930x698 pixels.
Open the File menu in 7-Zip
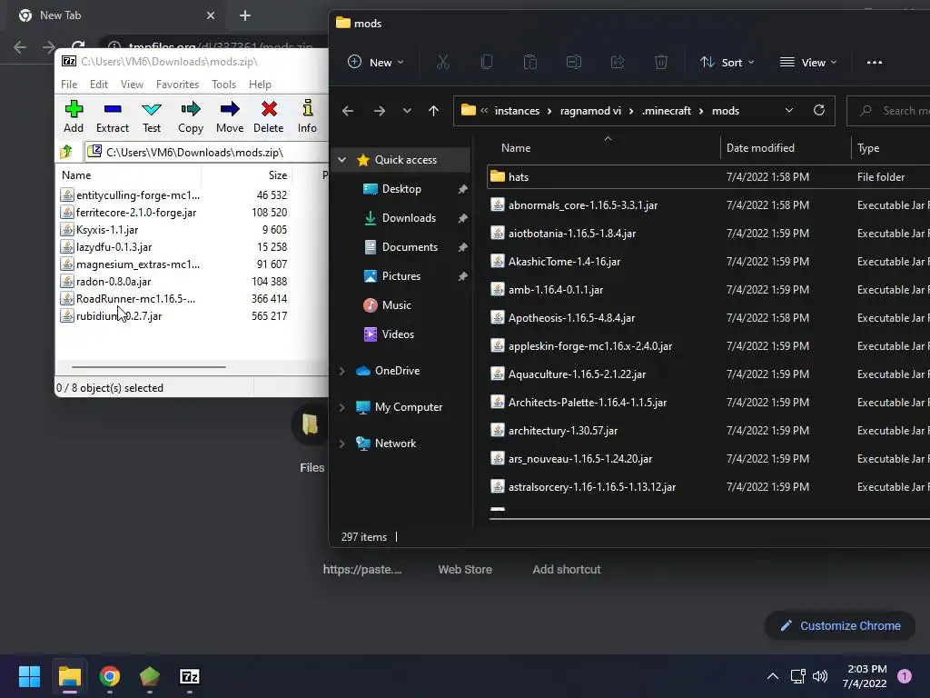(69, 85)
